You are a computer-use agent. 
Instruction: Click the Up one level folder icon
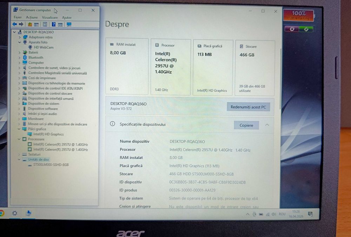(30, 25)
